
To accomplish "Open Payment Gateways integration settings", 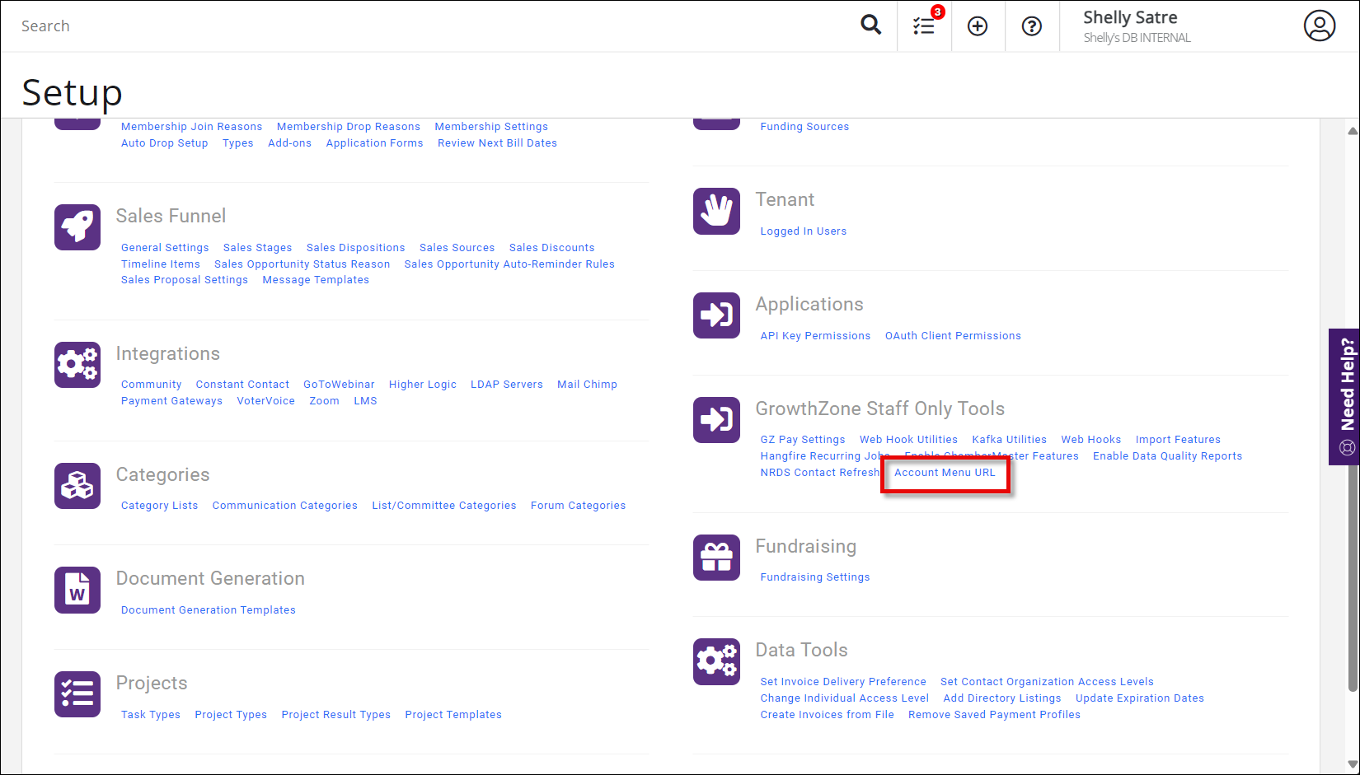I will click(x=171, y=400).
